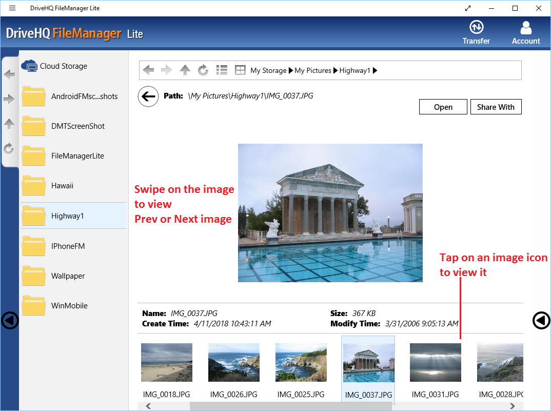The width and height of the screenshot is (551, 411).
Task: Collapse the right panel with circled arrow
Action: (x=541, y=321)
